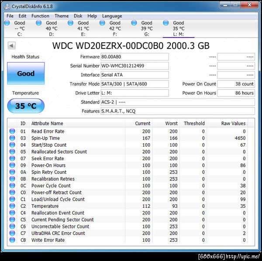Select the UltraDMA CRC Error Count text
Viewport: 262px width, 261px height.
58,233
